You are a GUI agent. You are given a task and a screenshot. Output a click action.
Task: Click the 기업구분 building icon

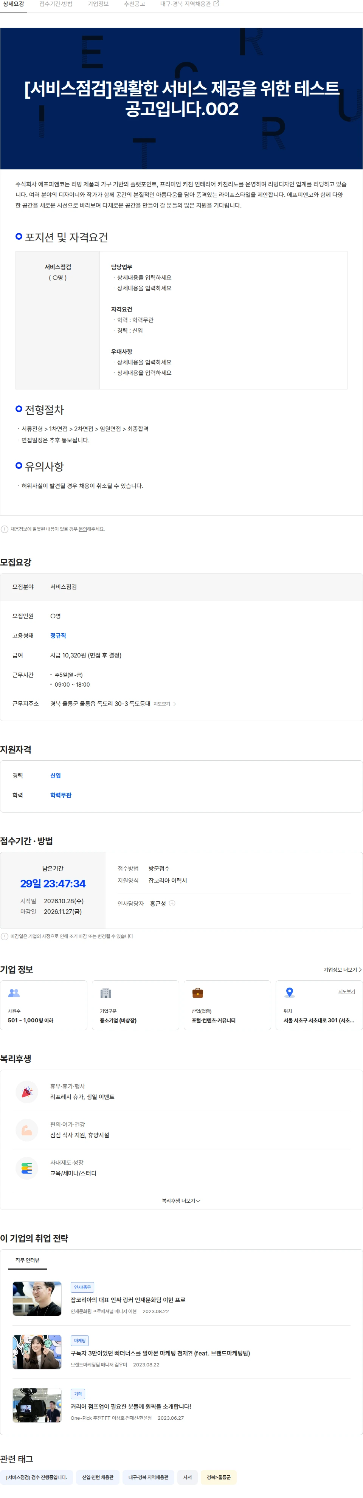106,992
